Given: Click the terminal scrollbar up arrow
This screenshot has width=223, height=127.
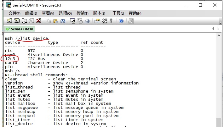Looking at the screenshot, I should pyautogui.click(x=219, y=35).
